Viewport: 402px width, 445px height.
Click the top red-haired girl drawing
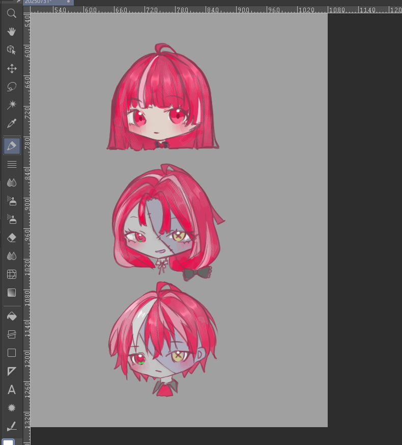click(163, 96)
